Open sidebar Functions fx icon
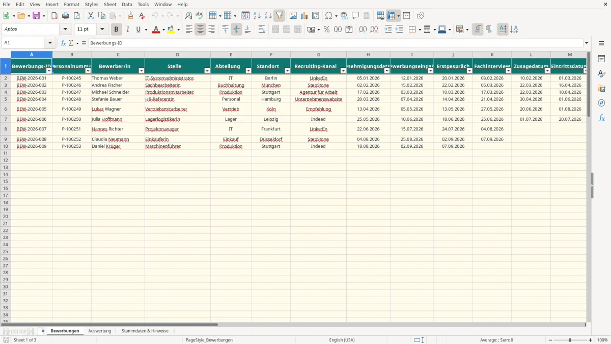The image size is (611, 344). (601, 118)
